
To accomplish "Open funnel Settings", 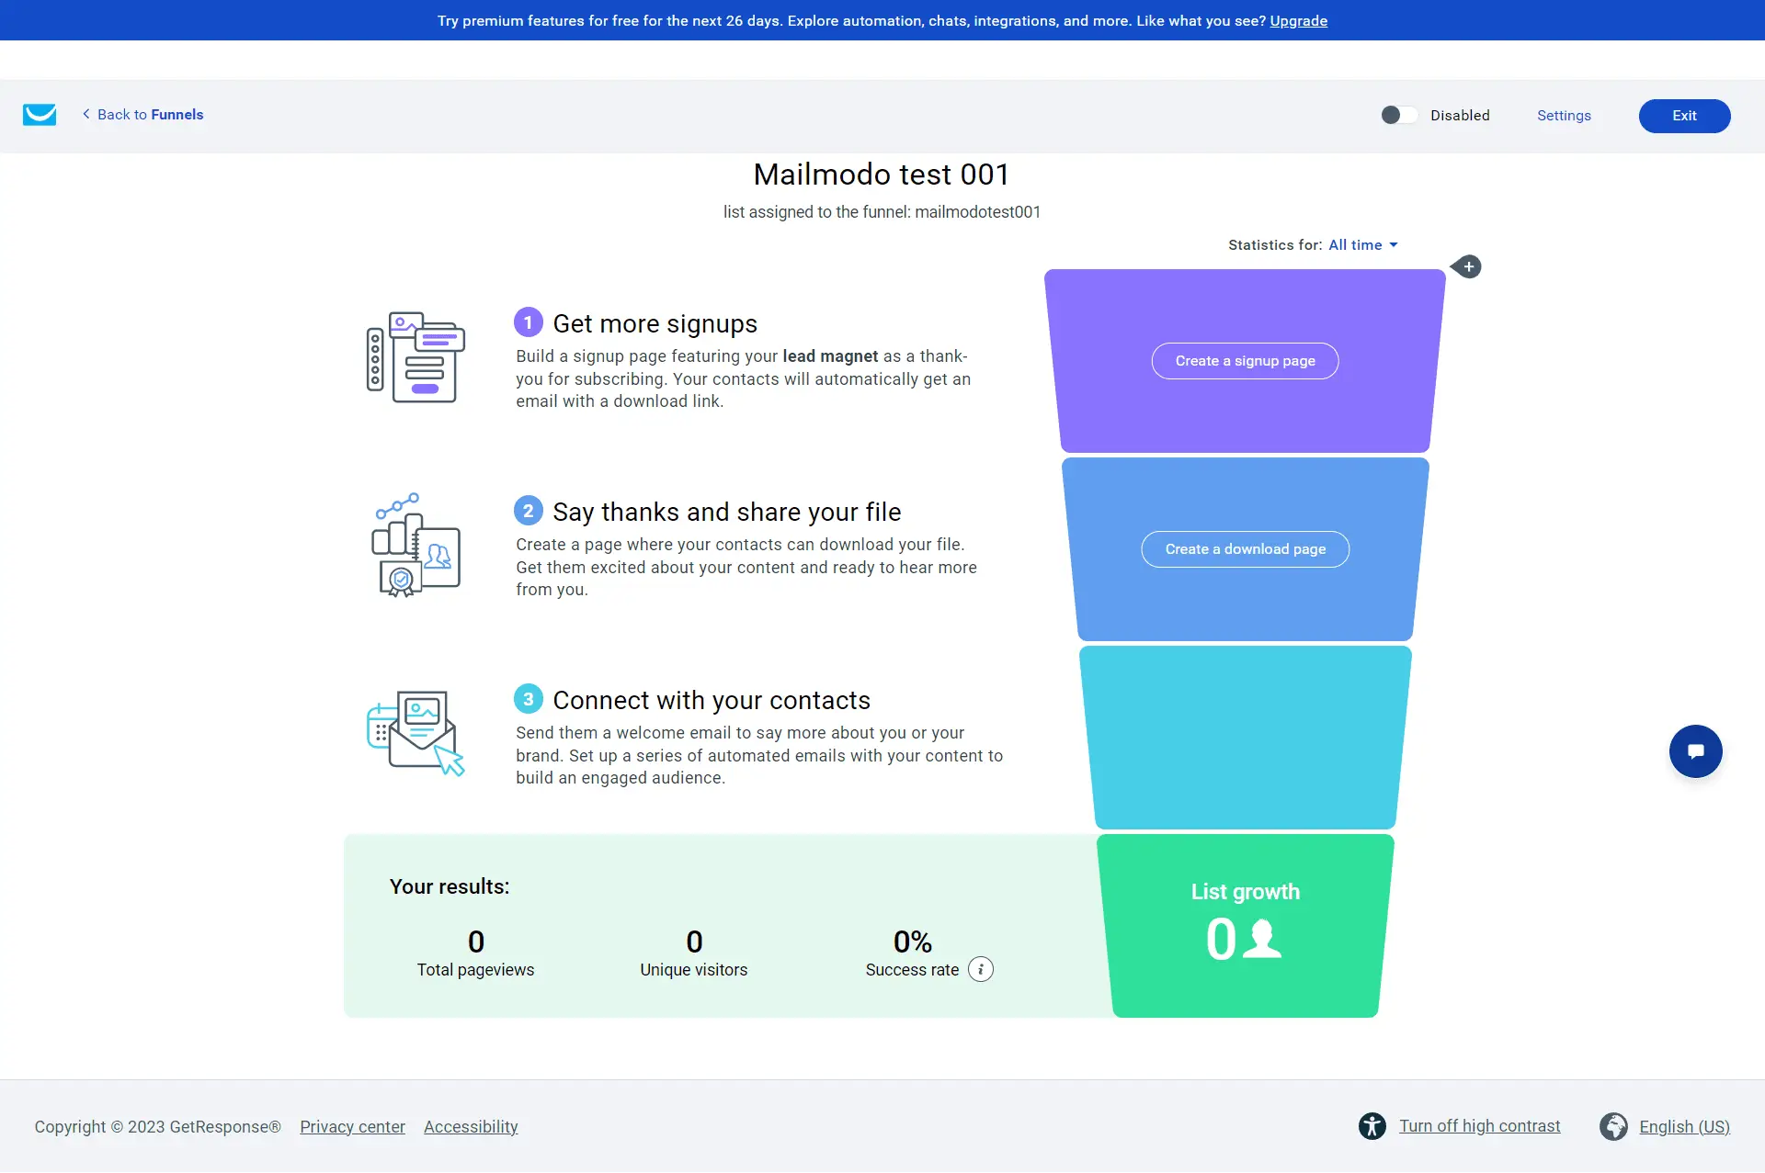I will (1564, 116).
